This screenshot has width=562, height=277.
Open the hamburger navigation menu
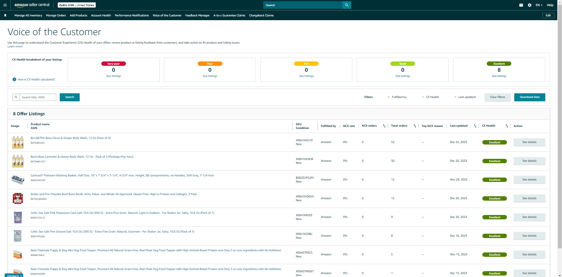5,5
